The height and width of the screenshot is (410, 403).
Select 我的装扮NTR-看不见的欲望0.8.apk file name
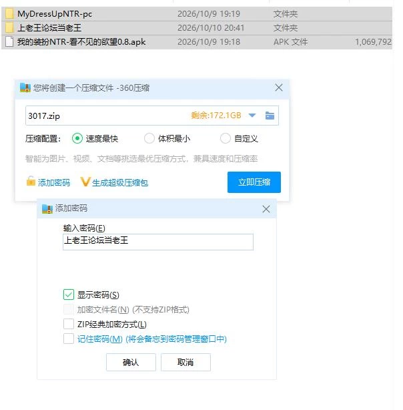81,42
